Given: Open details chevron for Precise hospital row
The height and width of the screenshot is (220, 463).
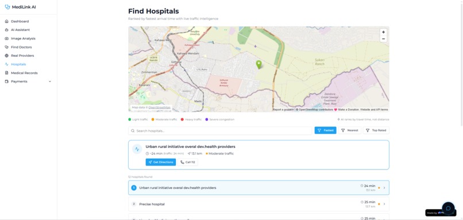Looking at the screenshot, I should 384,204.
